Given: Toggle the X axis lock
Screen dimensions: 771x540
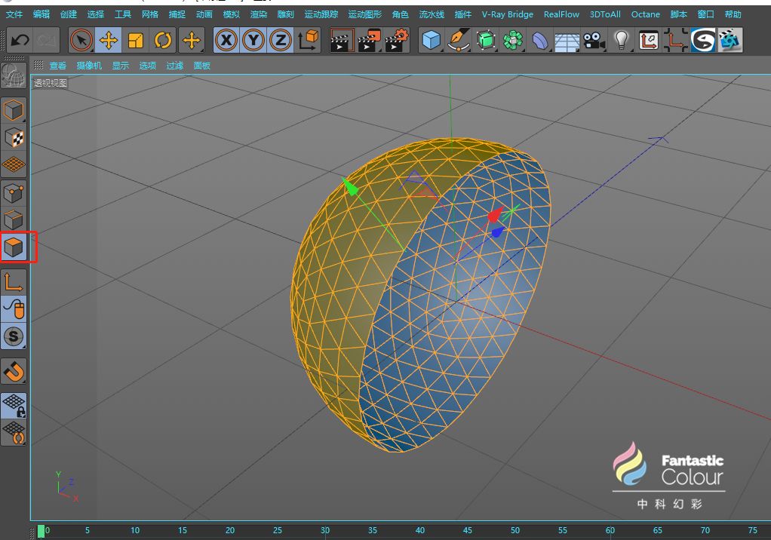Looking at the screenshot, I should pos(226,40).
